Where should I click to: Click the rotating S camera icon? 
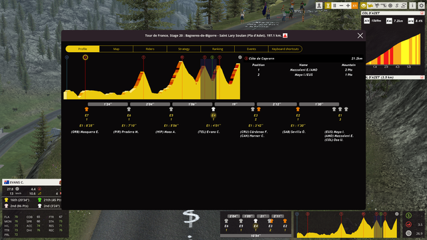pyautogui.click(x=404, y=5)
